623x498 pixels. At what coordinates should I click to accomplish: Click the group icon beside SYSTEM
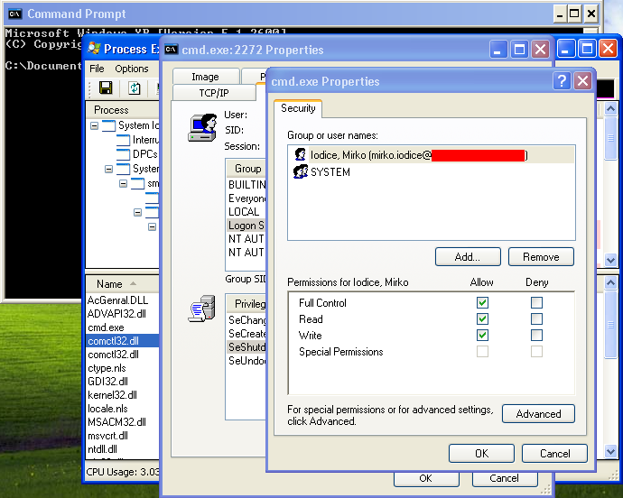[x=301, y=172]
